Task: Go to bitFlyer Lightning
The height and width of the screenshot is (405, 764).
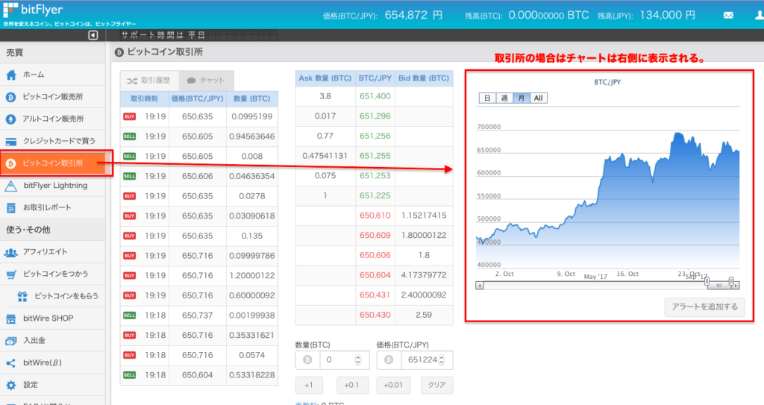Action: 53,186
